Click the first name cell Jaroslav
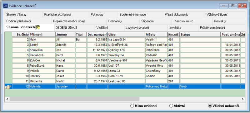Viewport: 250px width, 113px height. point(65,87)
